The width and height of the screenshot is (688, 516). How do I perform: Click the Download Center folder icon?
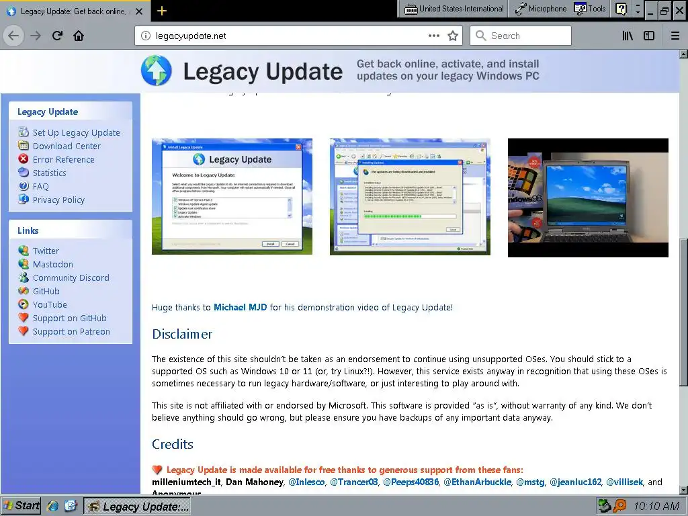[24, 145]
